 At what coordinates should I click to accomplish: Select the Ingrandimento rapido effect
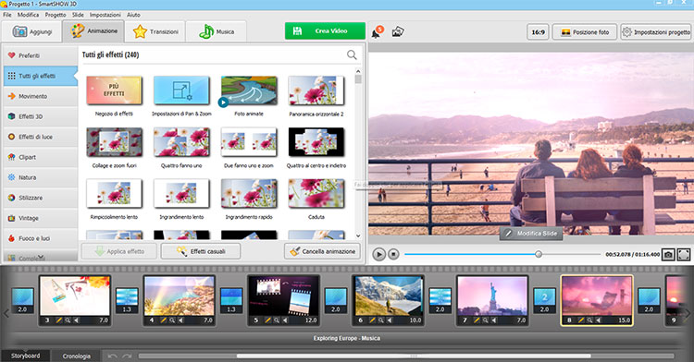tap(249, 194)
